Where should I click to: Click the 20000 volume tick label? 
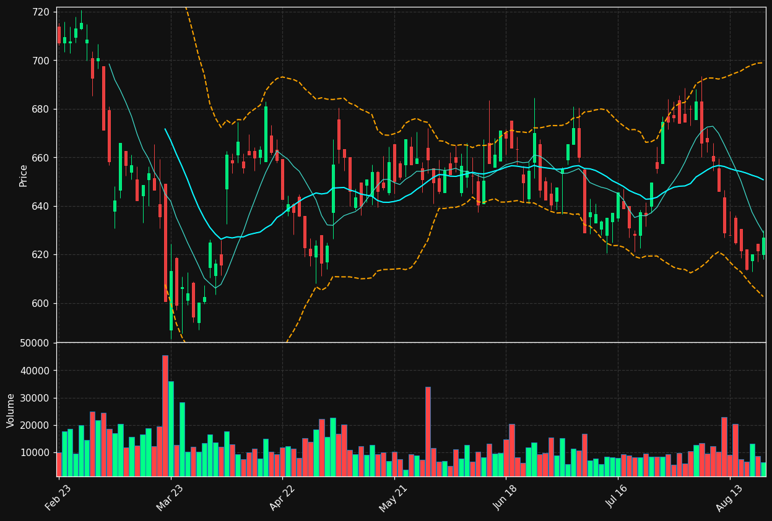(x=35, y=425)
